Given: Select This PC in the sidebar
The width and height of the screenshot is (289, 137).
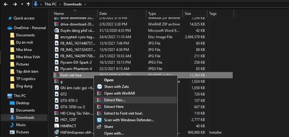Looking at the screenshot, I should point(20,96).
